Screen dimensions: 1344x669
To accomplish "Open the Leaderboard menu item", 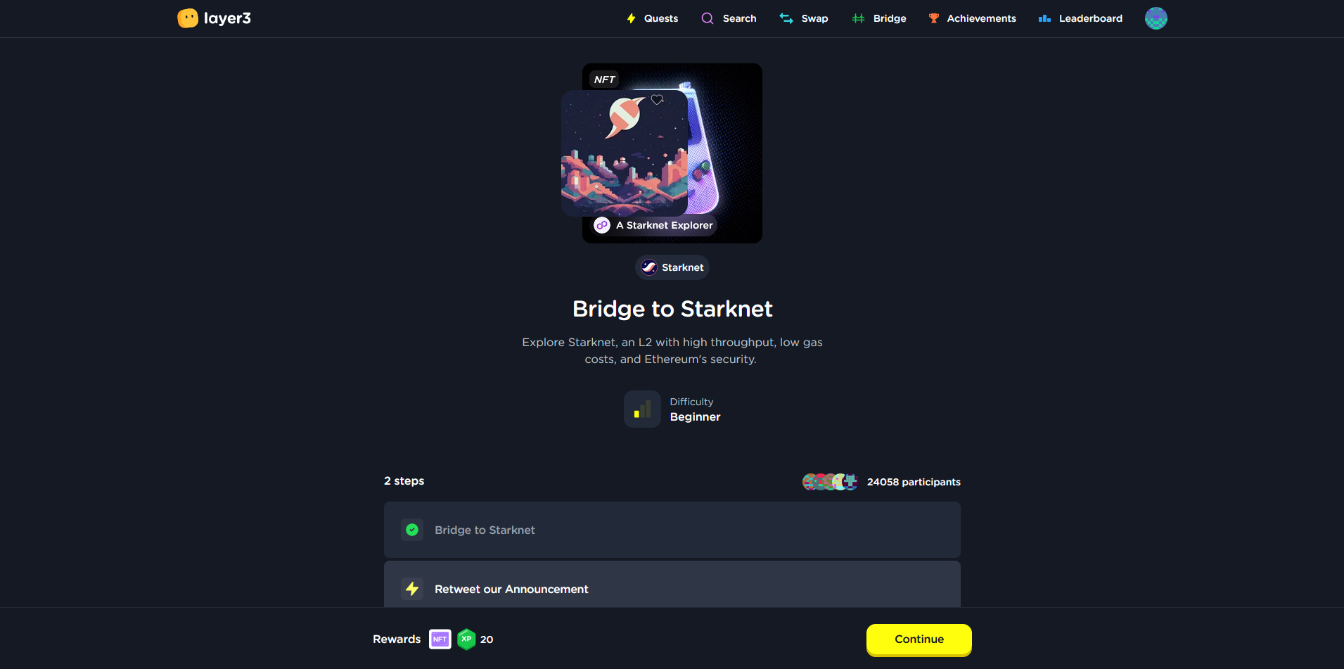I will (1090, 18).
